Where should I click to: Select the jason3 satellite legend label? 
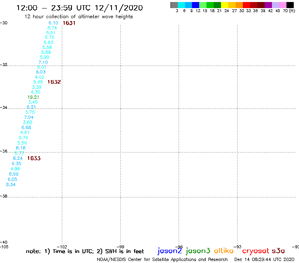[198, 251]
